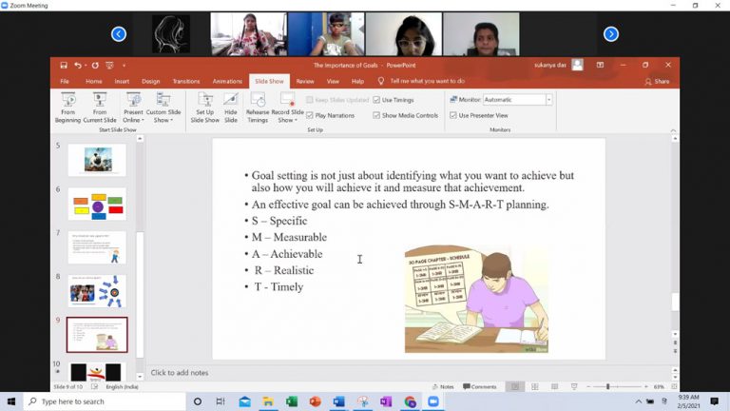Uncheck the Use Timings checkbox
The height and width of the screenshot is (411, 730).
point(377,100)
